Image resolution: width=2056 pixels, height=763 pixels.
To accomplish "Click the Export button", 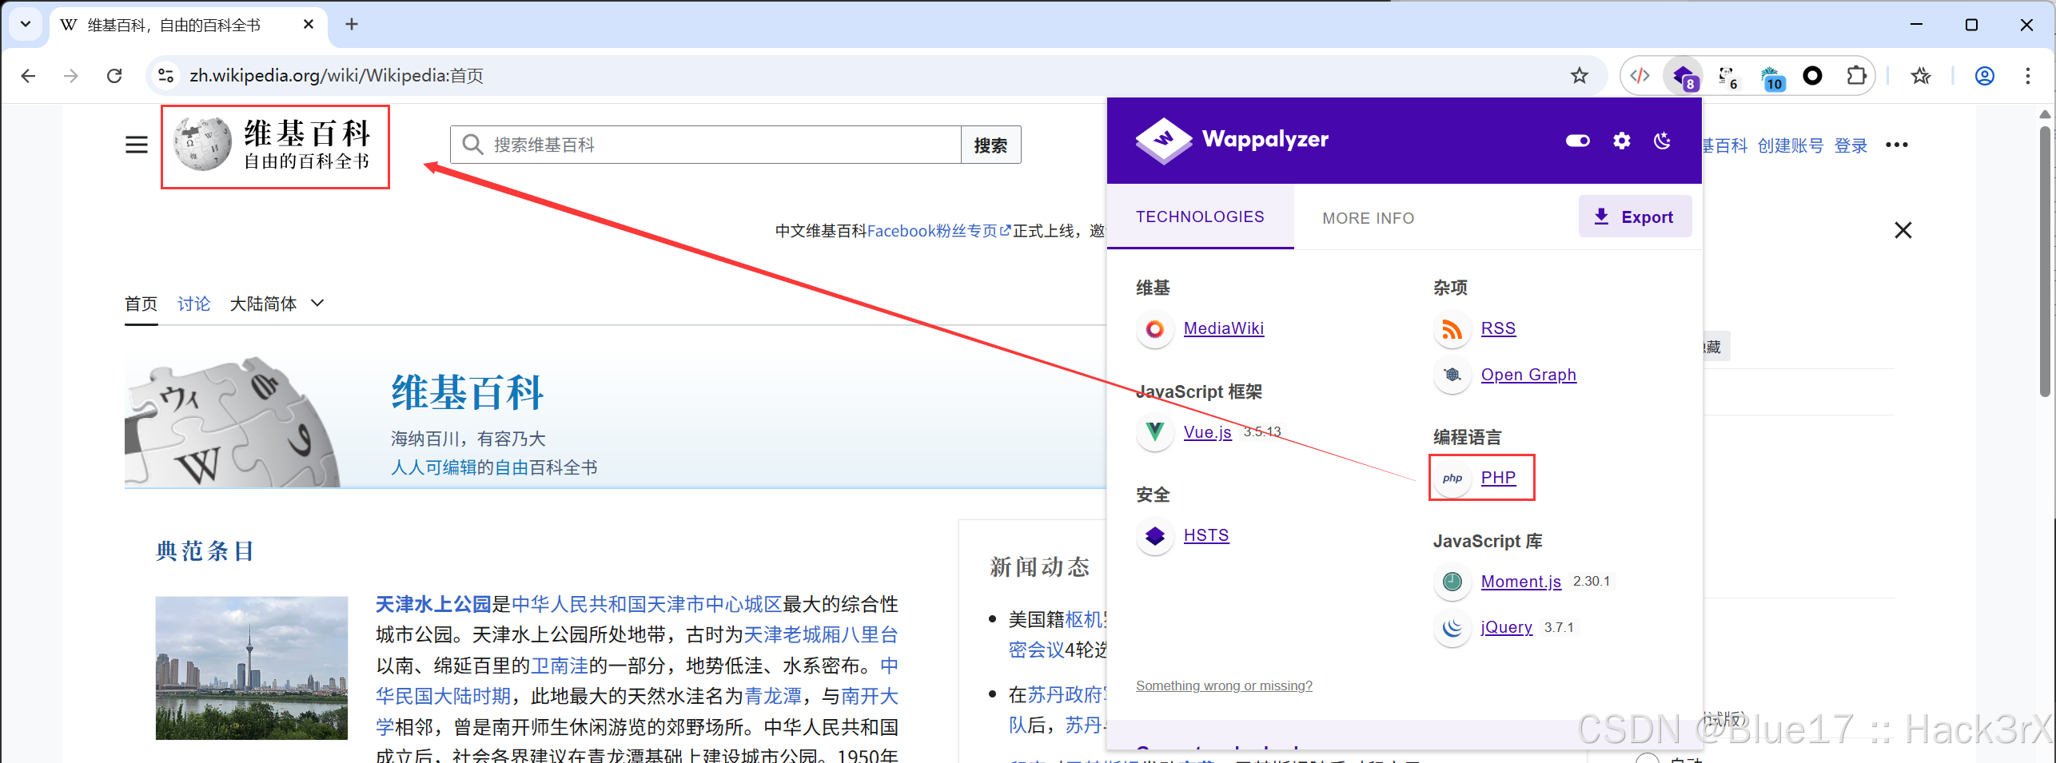I will pos(1634,217).
